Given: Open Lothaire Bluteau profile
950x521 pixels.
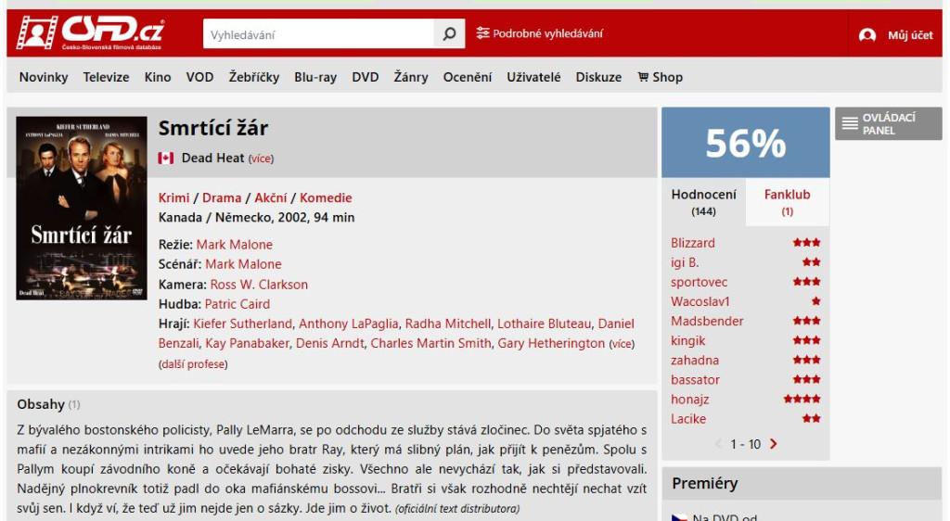Looking at the screenshot, I should point(544,324).
